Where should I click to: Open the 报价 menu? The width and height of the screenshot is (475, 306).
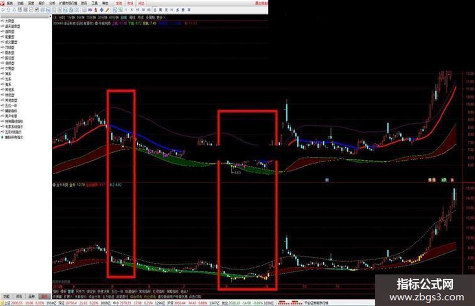point(42,4)
